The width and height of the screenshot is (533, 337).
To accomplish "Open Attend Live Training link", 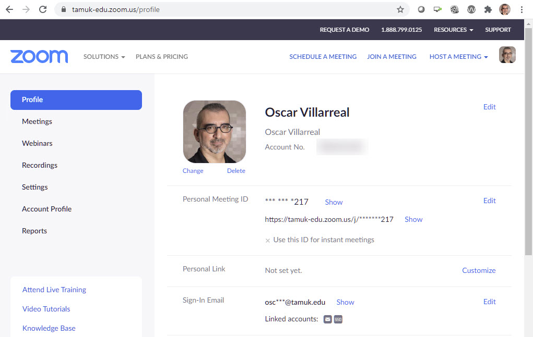I will click(x=54, y=290).
